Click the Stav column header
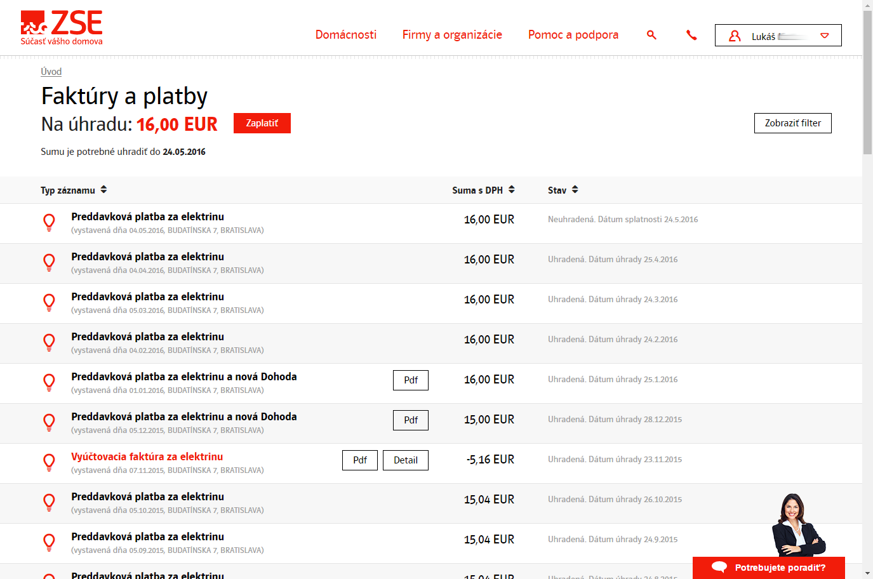 click(557, 190)
